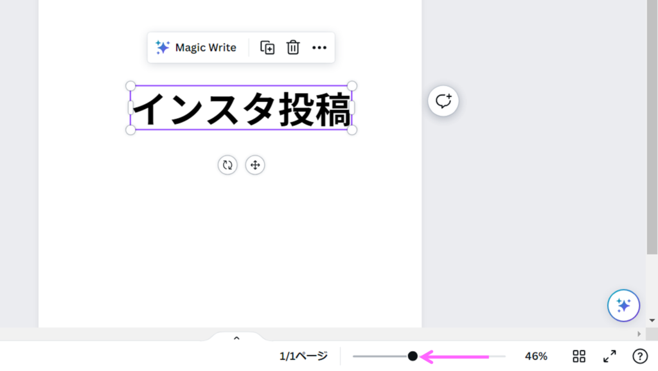Viewport: 658px width, 371px height.
Task: Click the horizontal scrollbar right arrow
Action: pos(639,334)
